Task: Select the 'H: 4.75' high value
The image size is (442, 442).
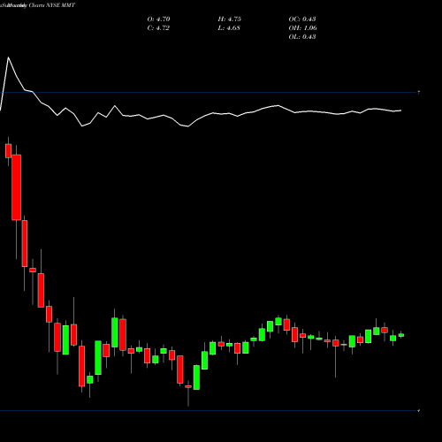Action: point(230,19)
